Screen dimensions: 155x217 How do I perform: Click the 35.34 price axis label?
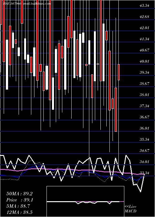tap(144, 139)
